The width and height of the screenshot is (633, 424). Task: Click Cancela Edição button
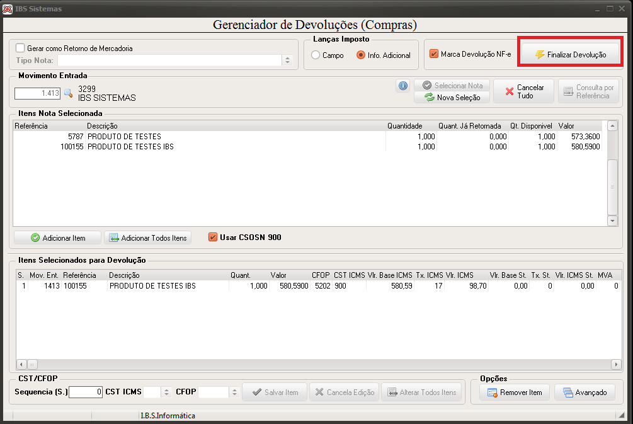345,392
